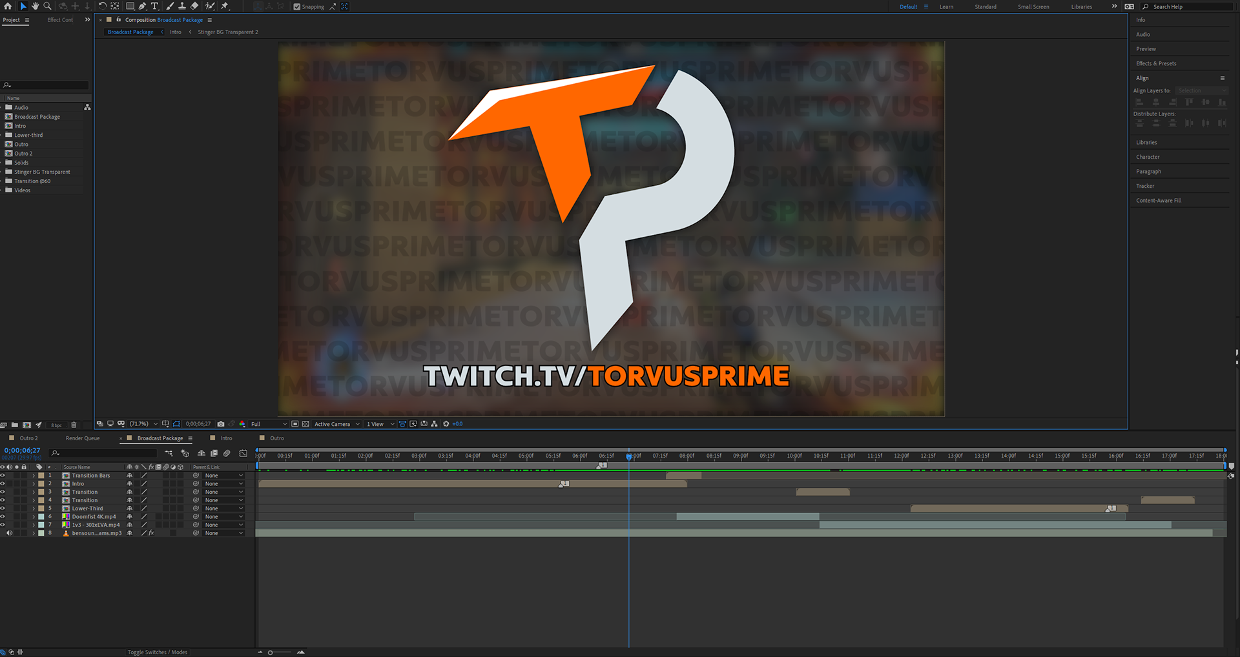
Task: Mute the bensoun...ams.mp3 audio layer
Action: click(10, 533)
